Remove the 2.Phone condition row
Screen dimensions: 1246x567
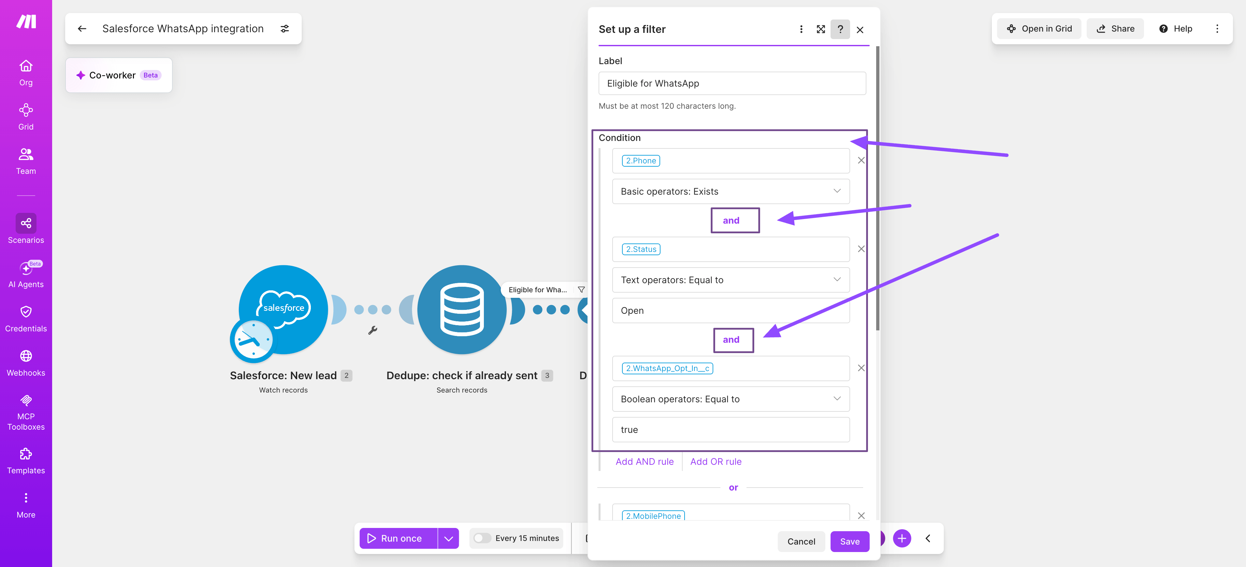pyautogui.click(x=861, y=160)
